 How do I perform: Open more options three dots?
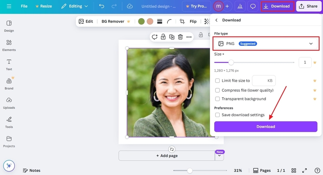(x=189, y=37)
